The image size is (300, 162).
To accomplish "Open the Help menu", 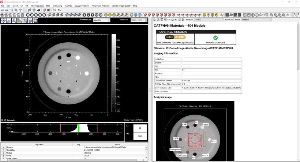I will coord(135,6).
